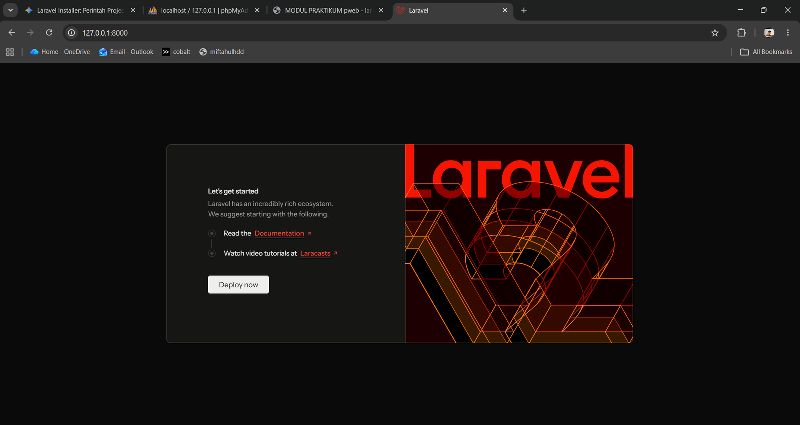Go back to previous page
The image size is (800, 425).
12,33
